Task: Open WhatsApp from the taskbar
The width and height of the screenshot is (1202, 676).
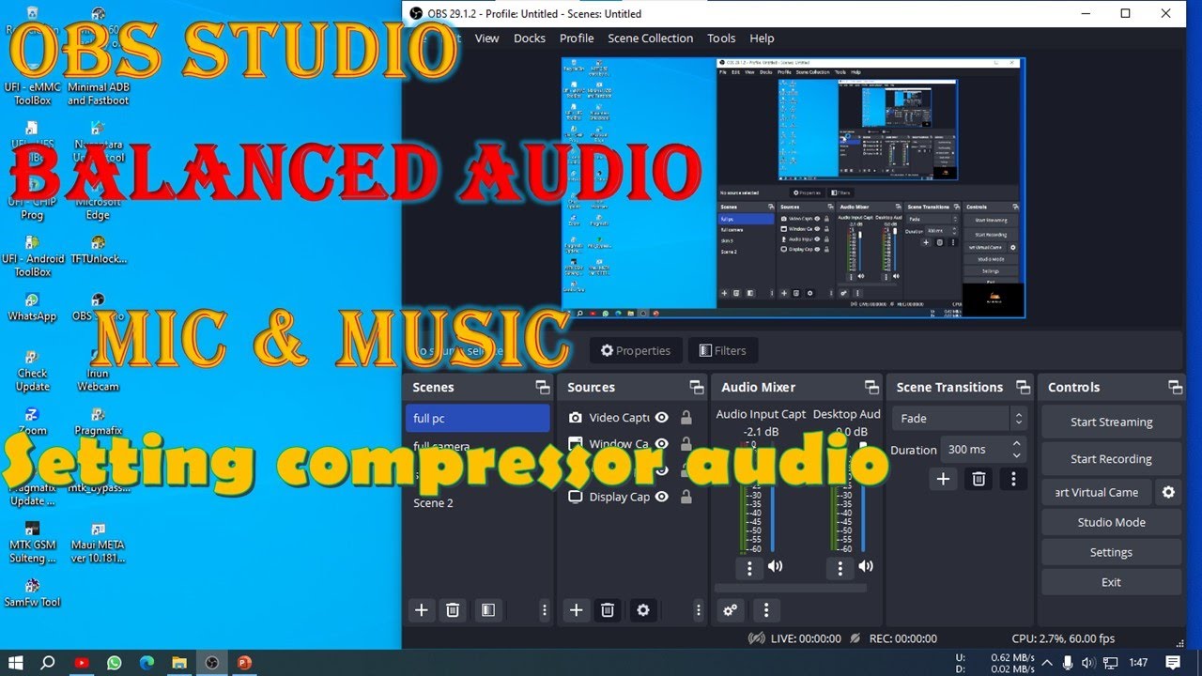Action: click(x=115, y=663)
